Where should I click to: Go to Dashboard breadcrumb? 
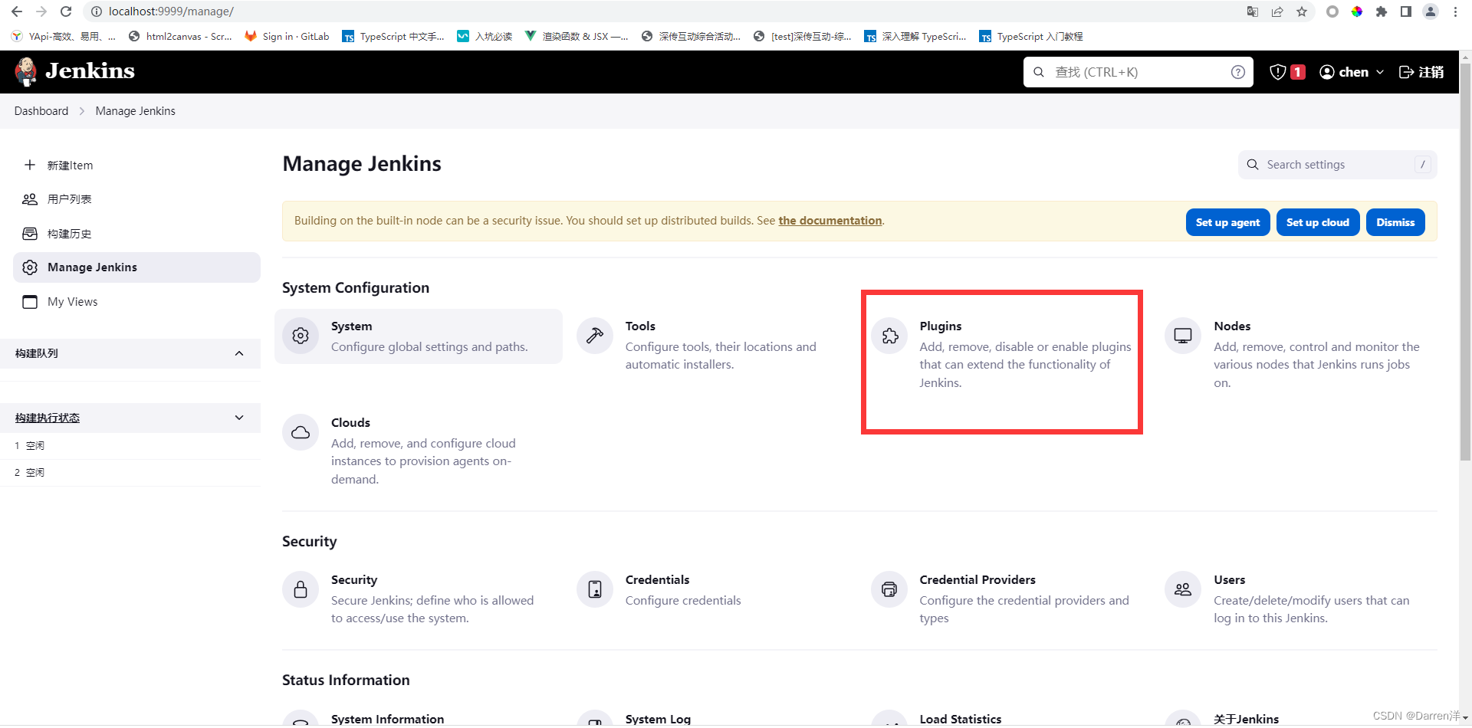coord(41,111)
